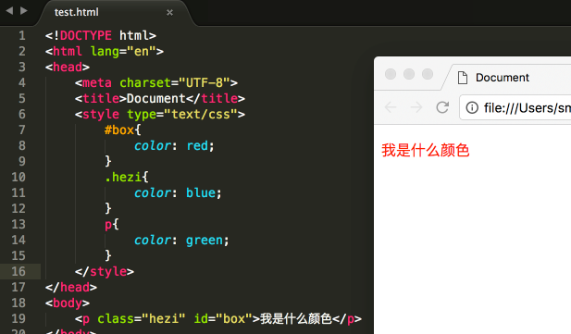
Task: Click the body tag on line 18
Action: tap(68, 303)
